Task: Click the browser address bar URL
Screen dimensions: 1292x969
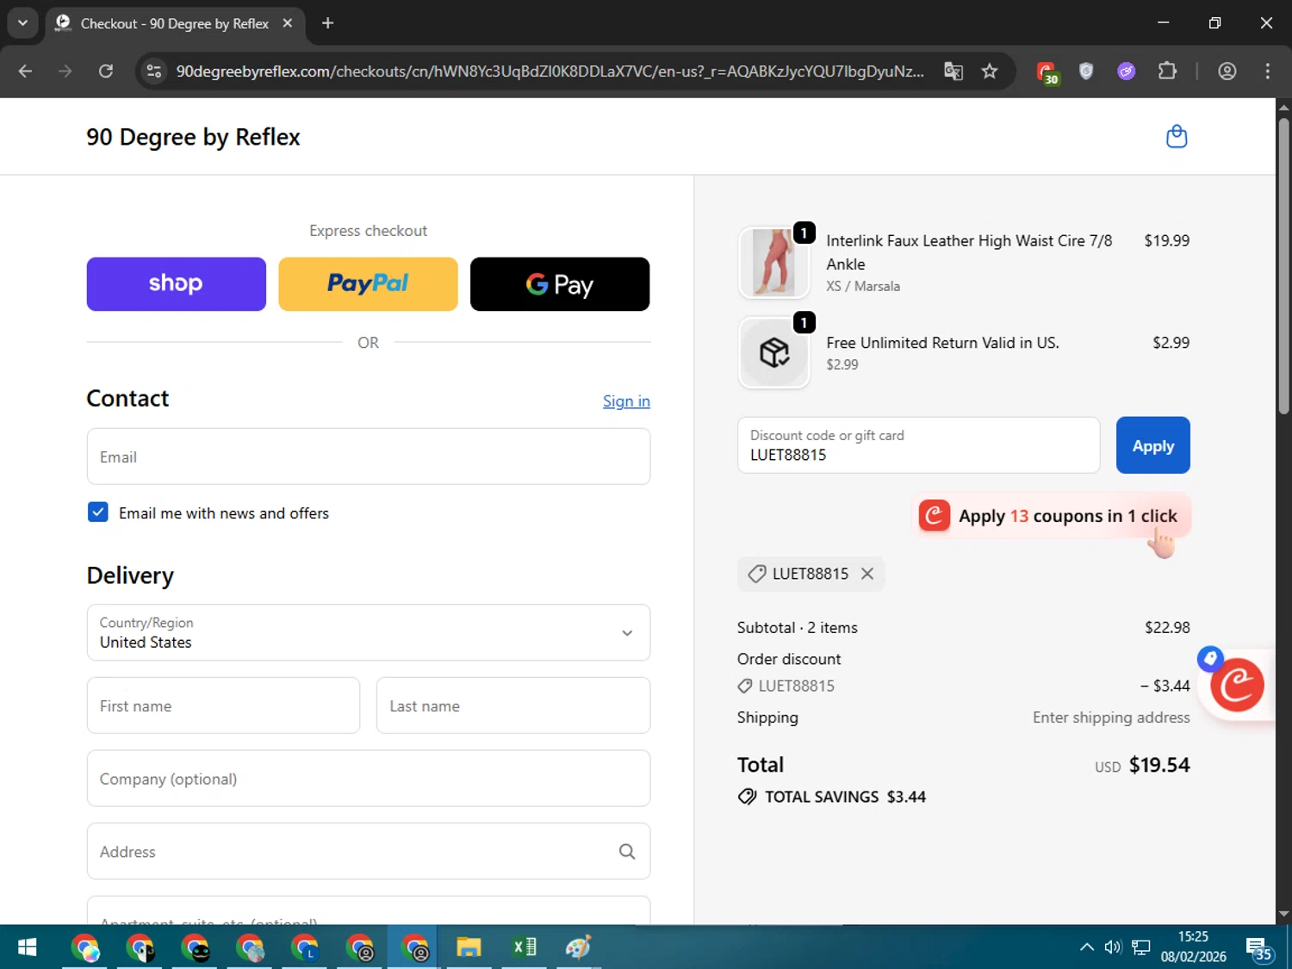Action: tap(550, 71)
